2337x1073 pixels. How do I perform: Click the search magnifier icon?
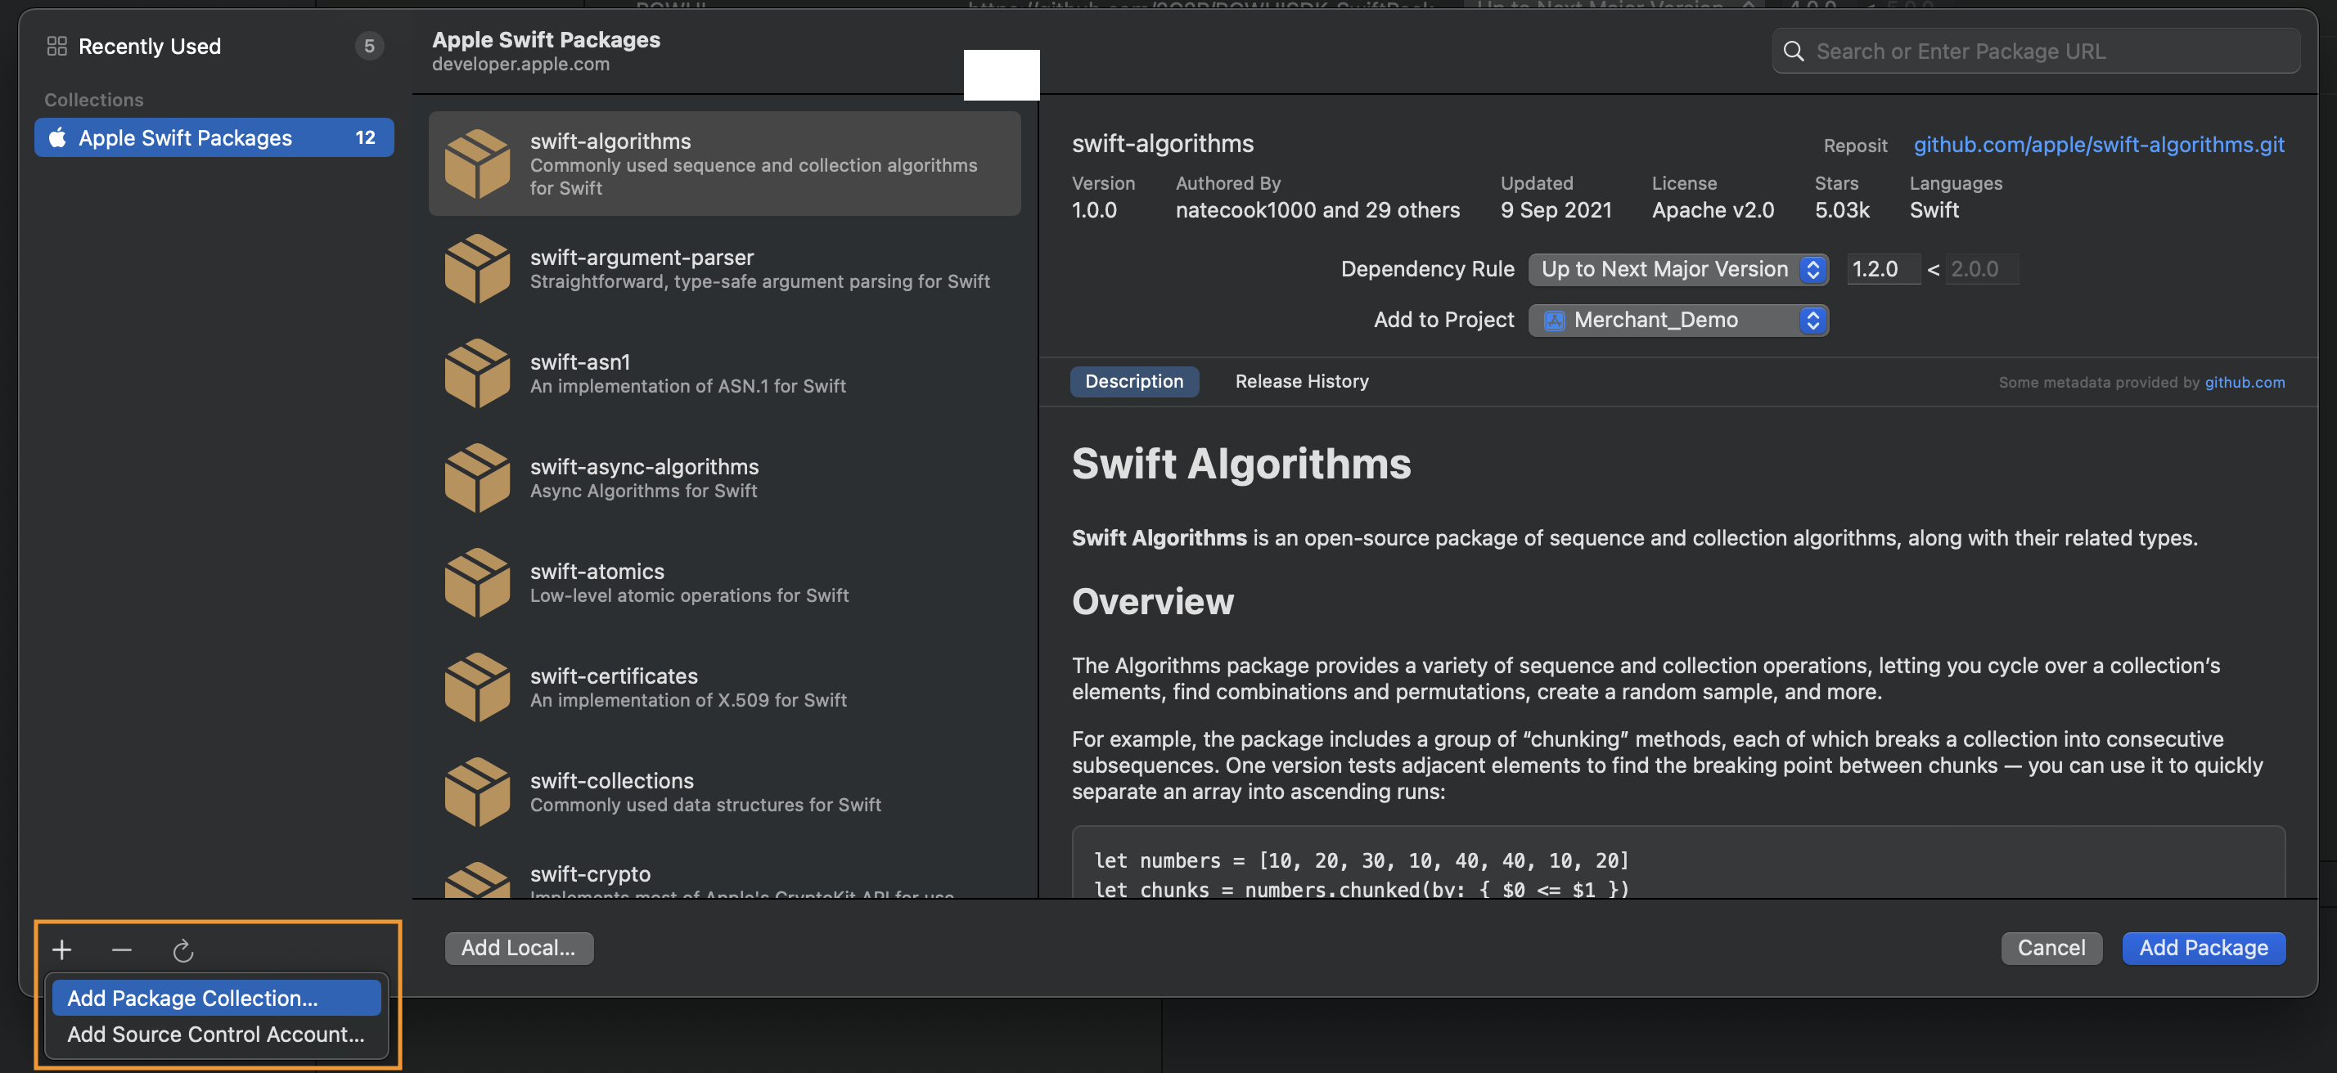pos(1794,52)
